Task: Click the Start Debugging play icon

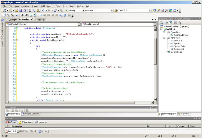Action: pos(67,10)
